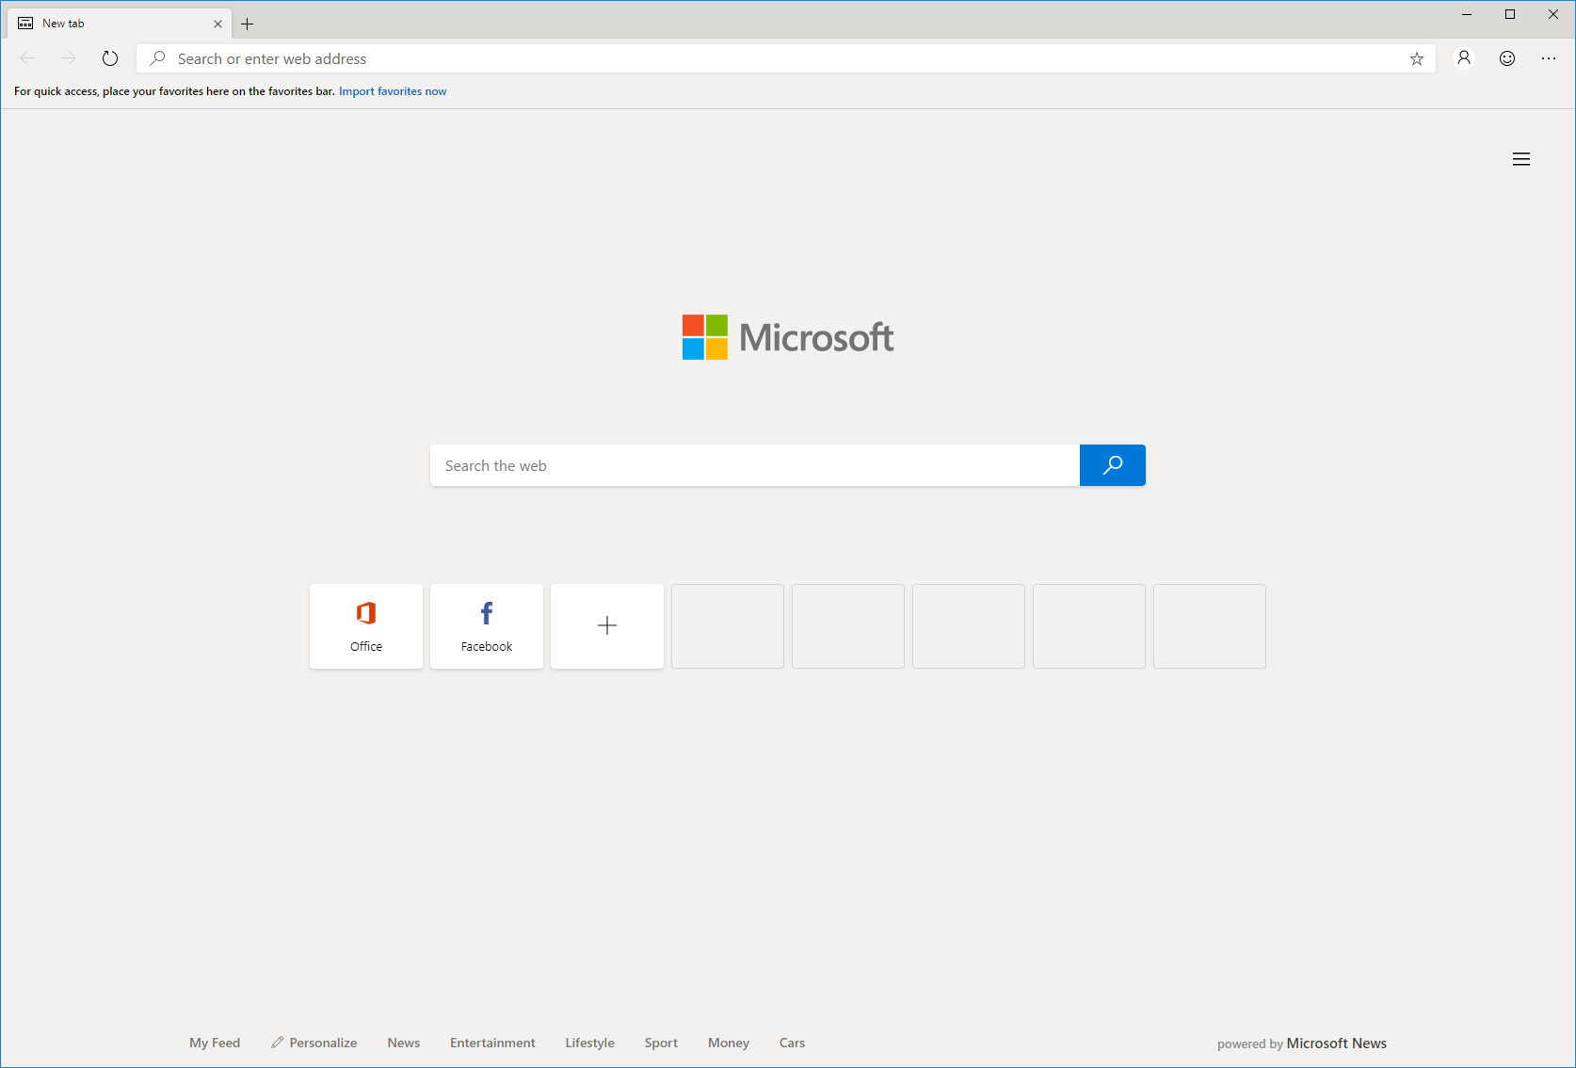Viewport: 1576px width, 1068px height.
Task: Select the New tab tab
Action: (120, 24)
